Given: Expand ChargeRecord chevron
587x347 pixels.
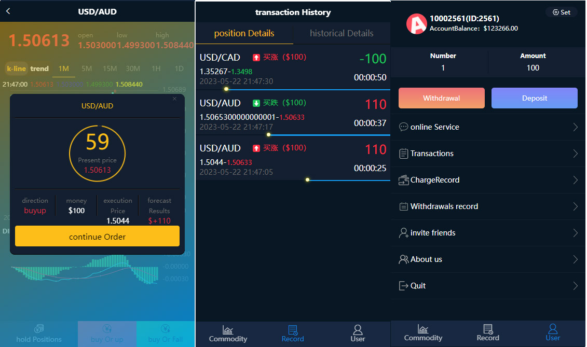Looking at the screenshot, I should (576, 180).
